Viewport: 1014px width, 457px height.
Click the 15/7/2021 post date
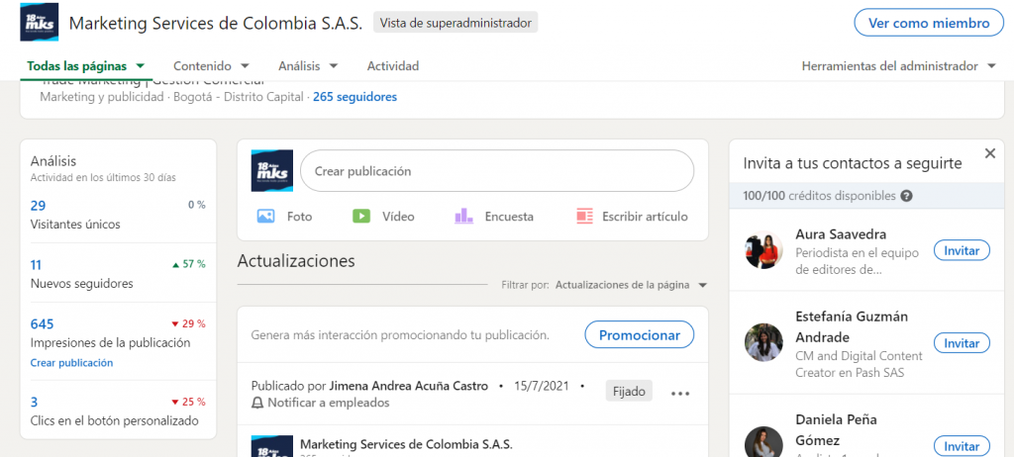pos(542,386)
